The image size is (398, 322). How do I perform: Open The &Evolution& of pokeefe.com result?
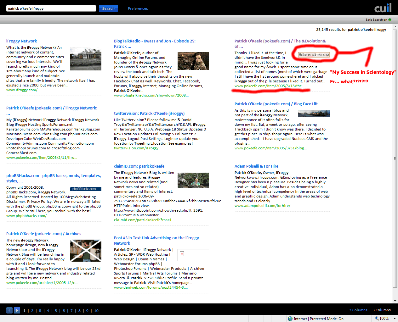click(x=280, y=44)
